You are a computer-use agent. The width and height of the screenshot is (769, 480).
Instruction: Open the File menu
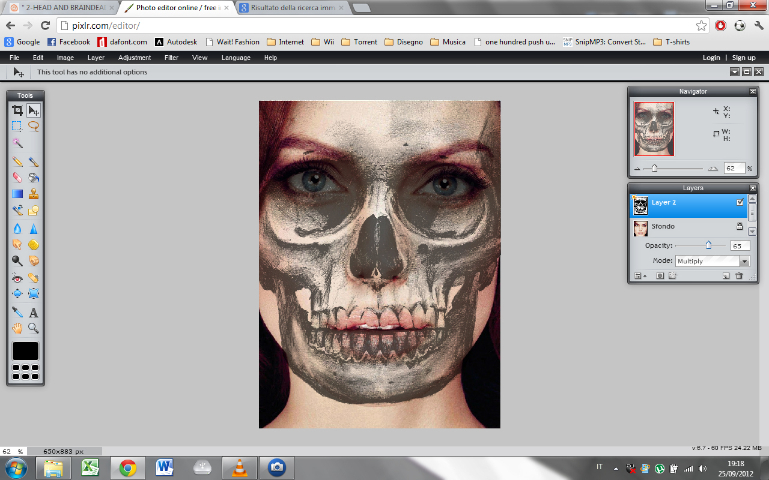(x=14, y=58)
